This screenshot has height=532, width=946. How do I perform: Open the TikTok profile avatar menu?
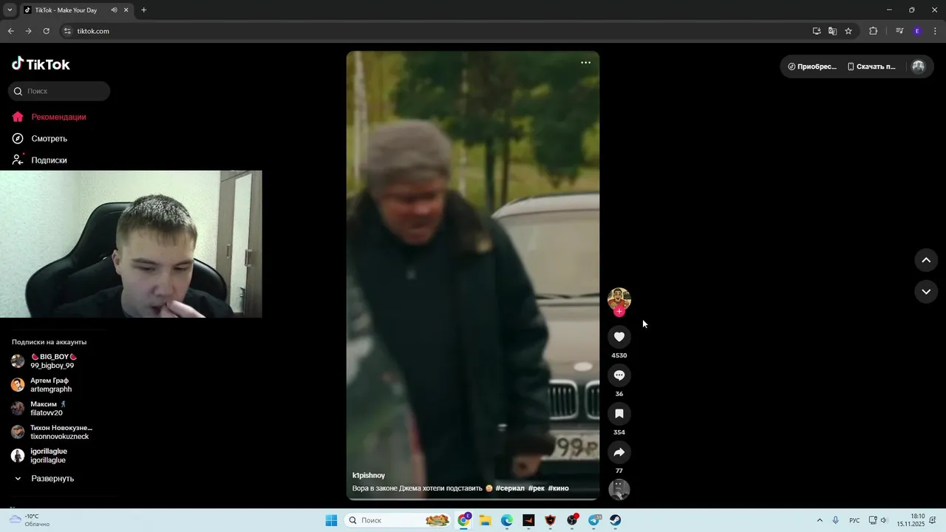tap(919, 66)
